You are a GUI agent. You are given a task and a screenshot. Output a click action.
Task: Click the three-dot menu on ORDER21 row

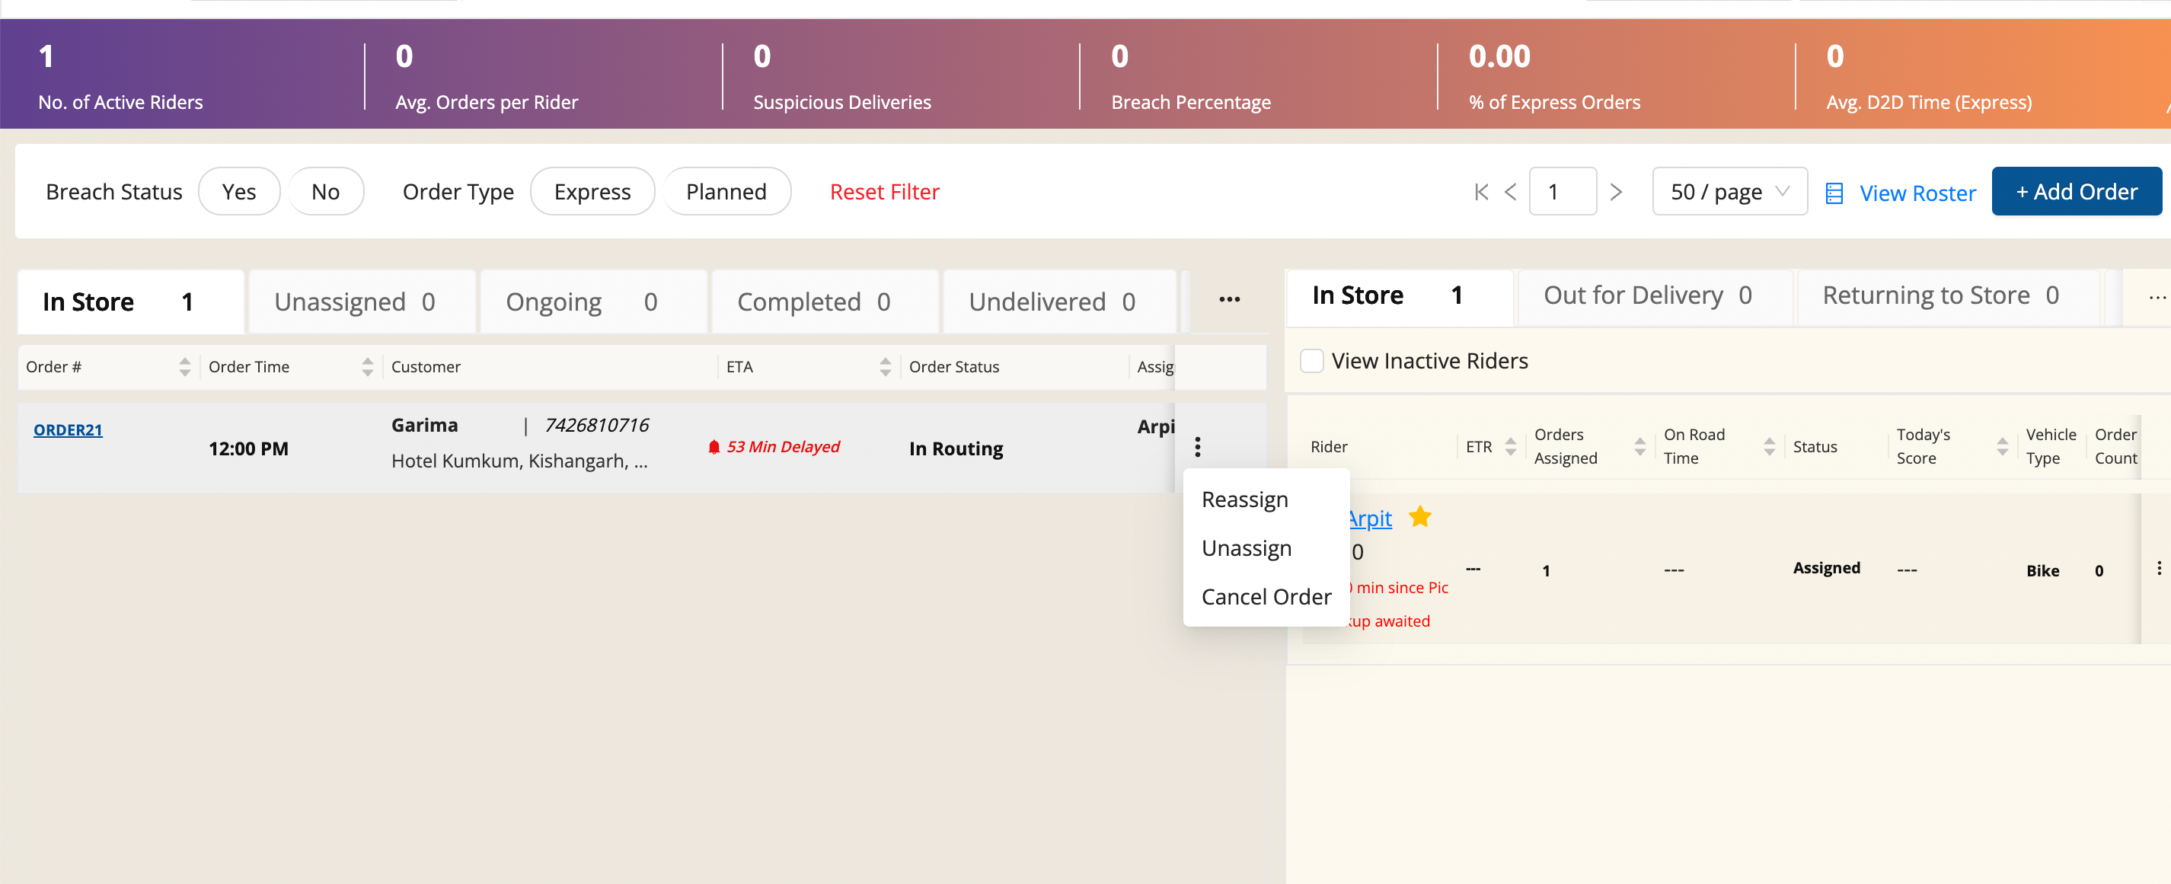pyautogui.click(x=1197, y=447)
